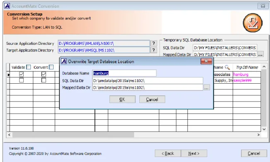Click the horizontal scrollbar thumb
This screenshot has width=270, height=162.
pos(73,135)
